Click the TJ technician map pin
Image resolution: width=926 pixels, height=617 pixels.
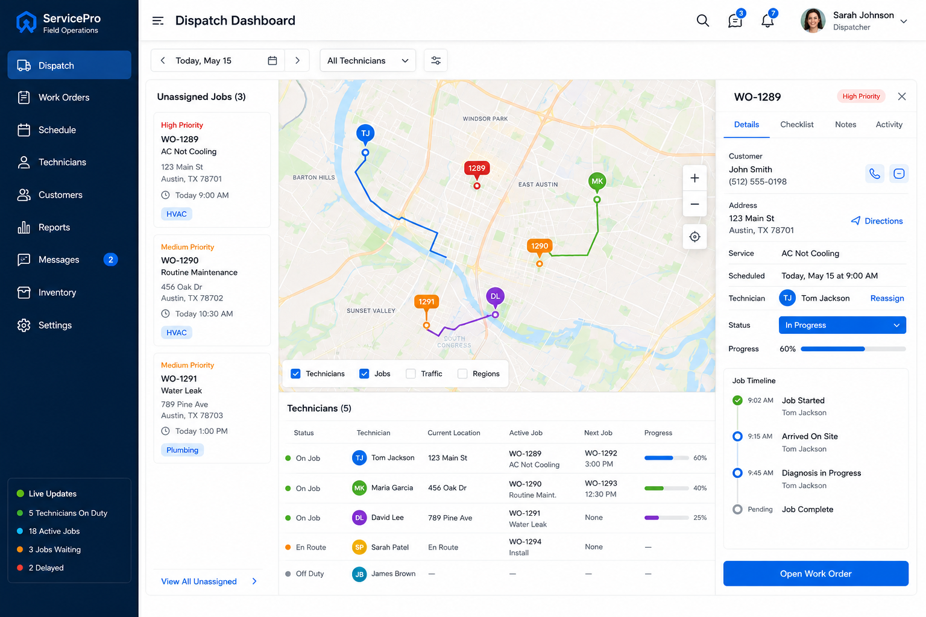[x=365, y=134]
